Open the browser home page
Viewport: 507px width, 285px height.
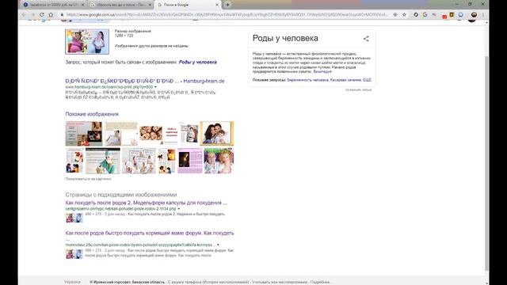pyautogui.click(x=51, y=14)
